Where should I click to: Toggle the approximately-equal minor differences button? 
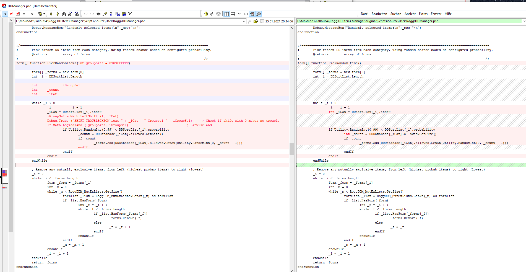32,14
